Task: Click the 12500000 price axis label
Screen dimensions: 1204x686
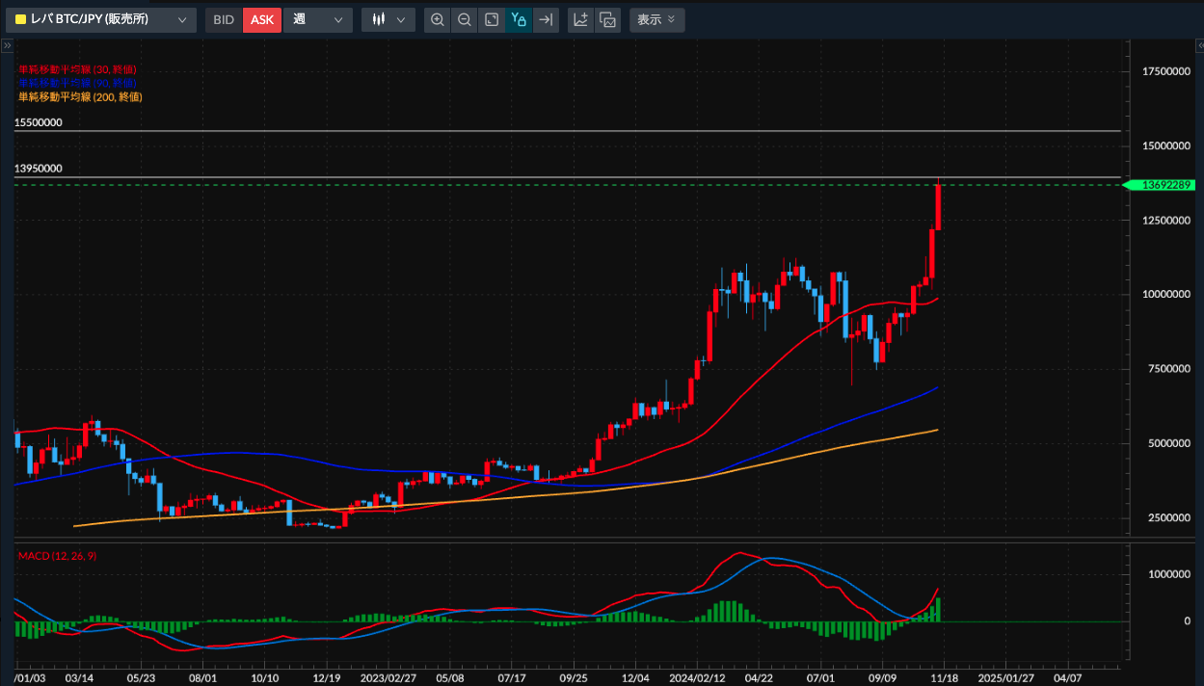Action: (1166, 221)
